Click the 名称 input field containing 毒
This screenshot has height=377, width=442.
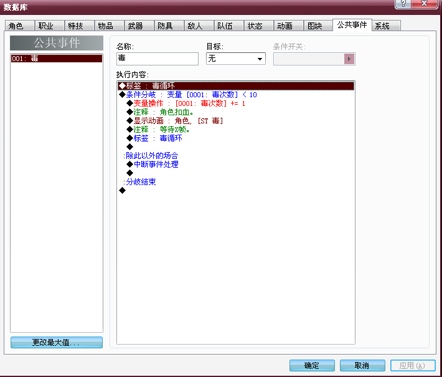coord(158,59)
